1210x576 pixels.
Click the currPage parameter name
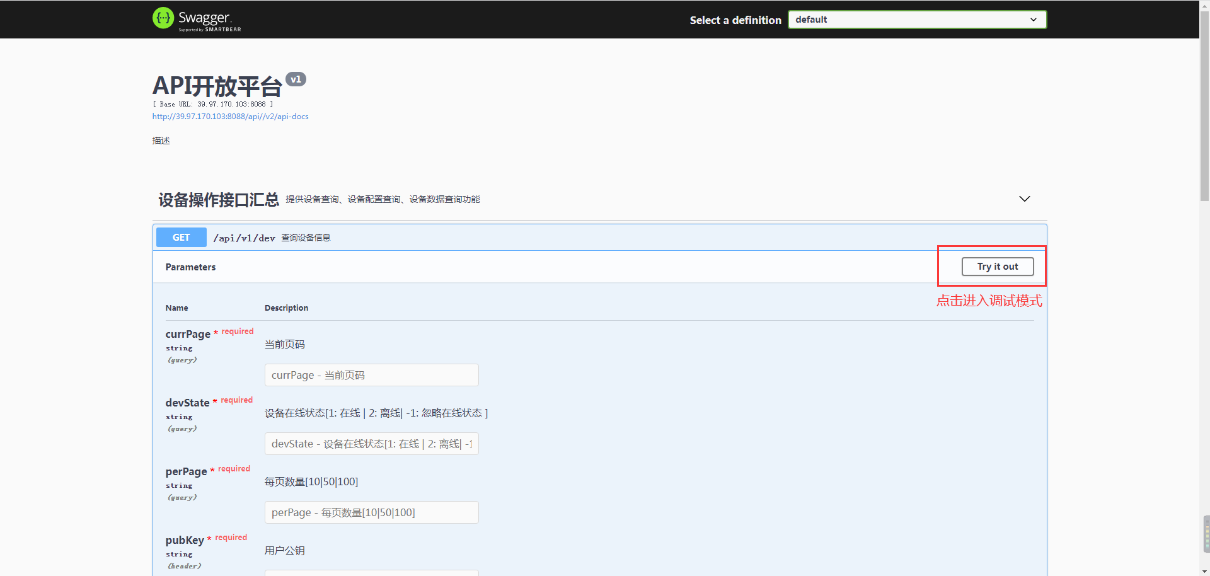tap(188, 334)
